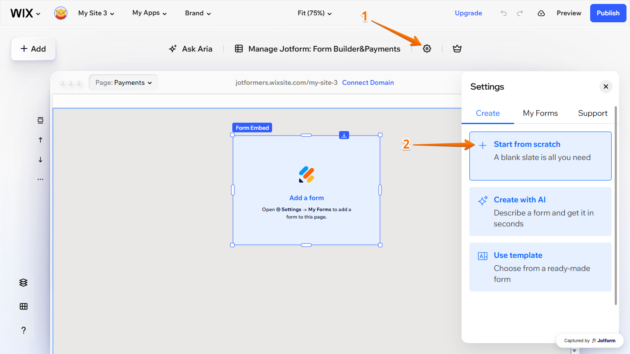Switch to the My Forms tab
This screenshot has width=630, height=354.
(540, 113)
